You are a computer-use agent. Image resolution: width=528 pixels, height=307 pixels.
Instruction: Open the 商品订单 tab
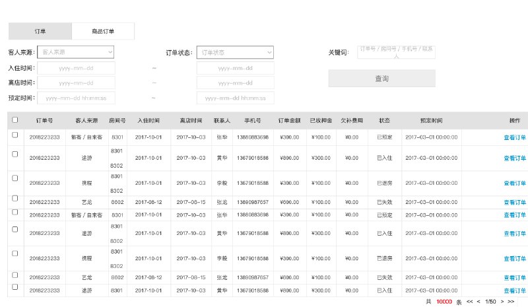tap(103, 31)
